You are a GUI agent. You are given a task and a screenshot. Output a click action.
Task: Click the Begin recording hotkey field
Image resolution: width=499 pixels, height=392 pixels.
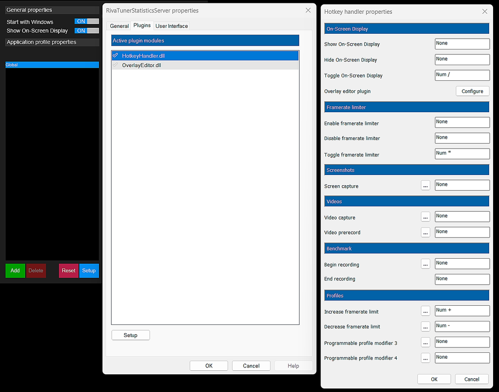tap(462, 264)
